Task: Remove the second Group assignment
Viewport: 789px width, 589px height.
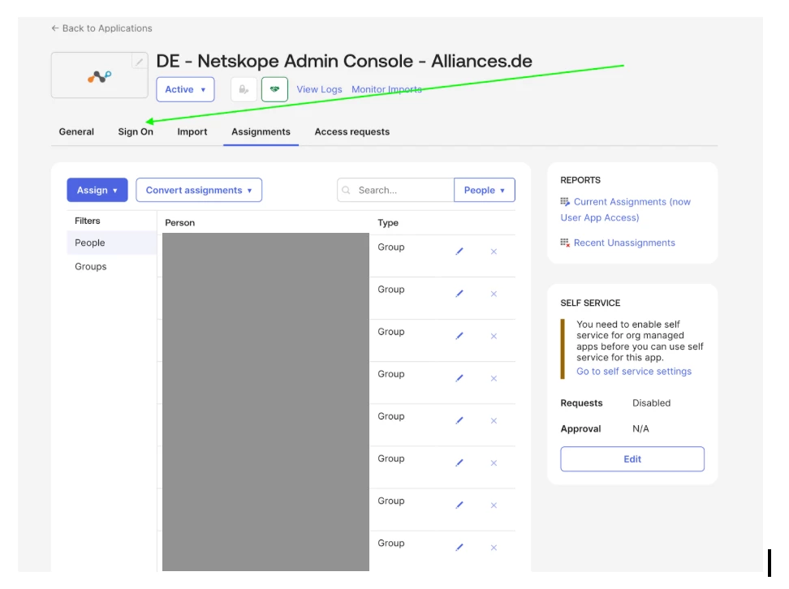Action: (x=494, y=294)
